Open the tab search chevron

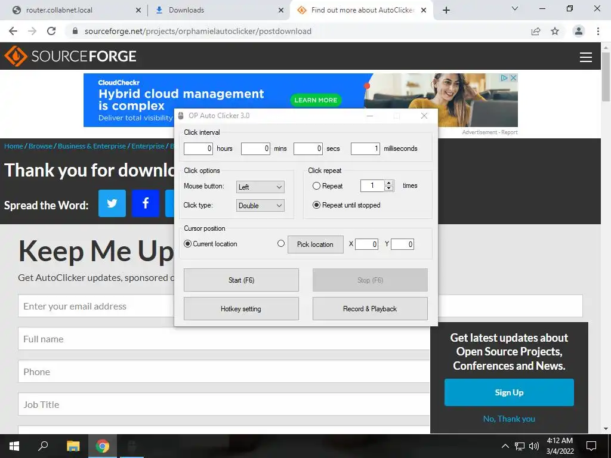[x=515, y=8]
